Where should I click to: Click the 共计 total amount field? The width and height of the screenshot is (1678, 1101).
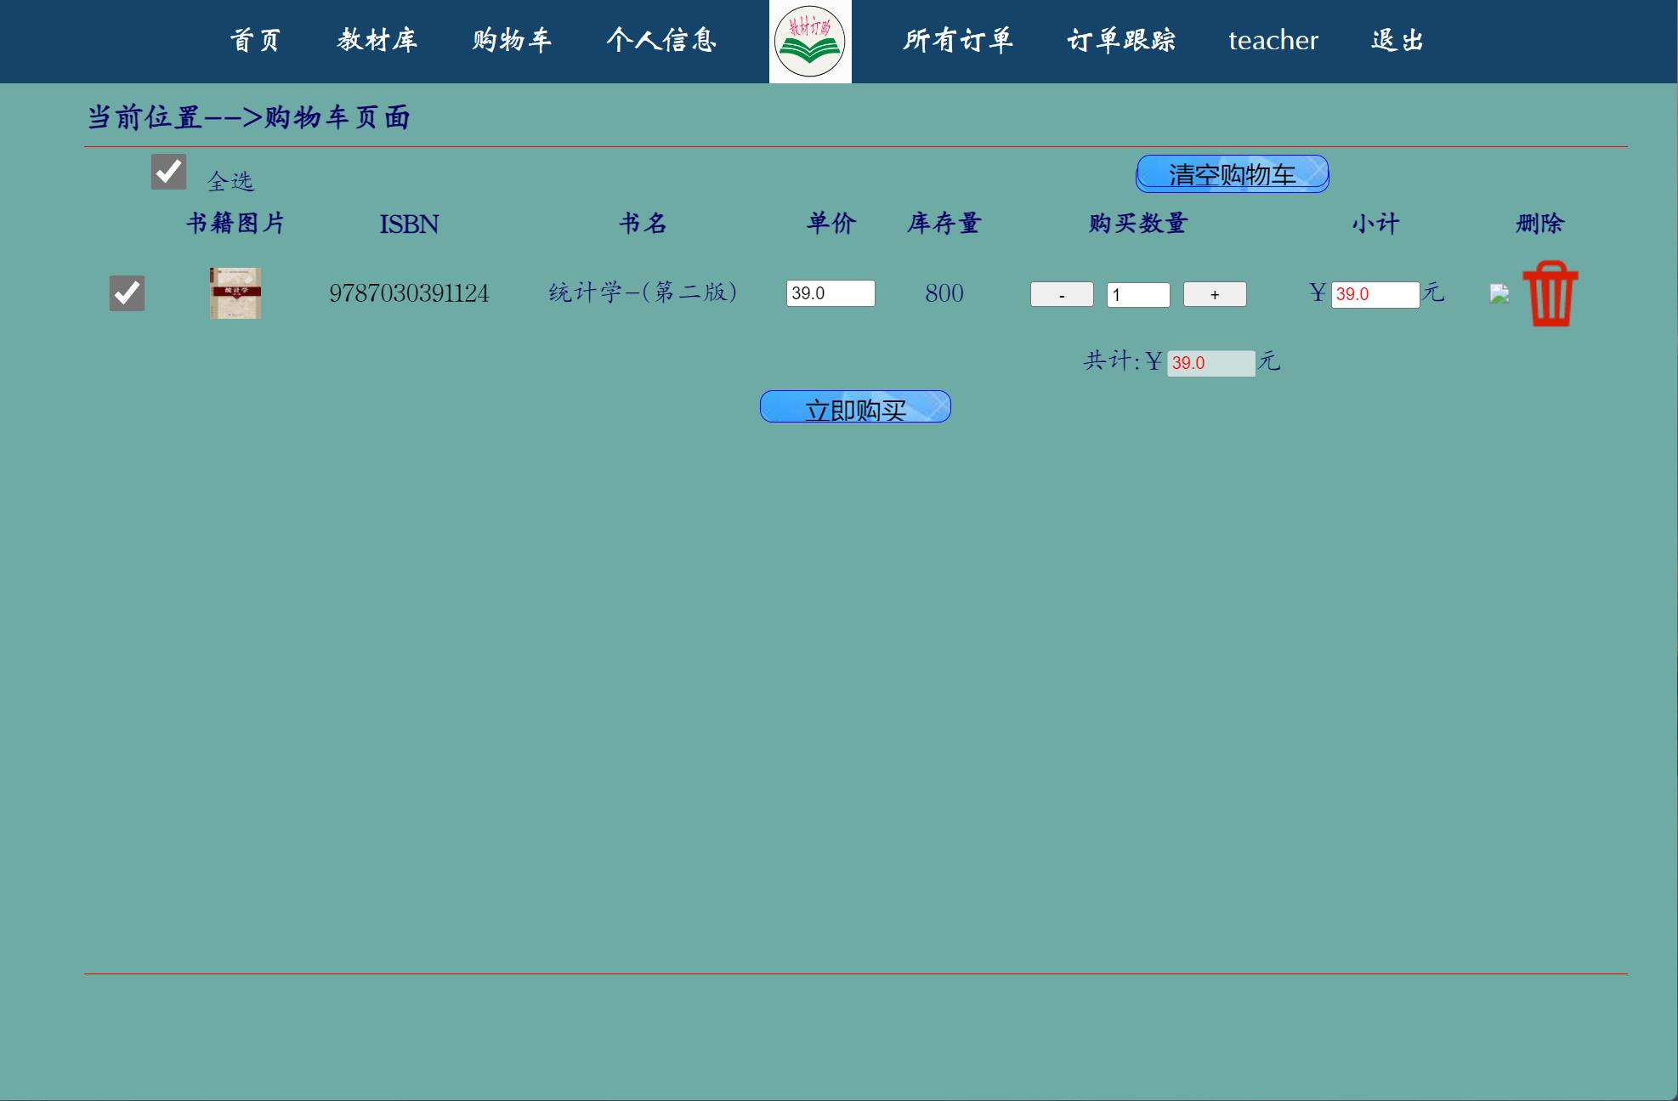coord(1210,363)
